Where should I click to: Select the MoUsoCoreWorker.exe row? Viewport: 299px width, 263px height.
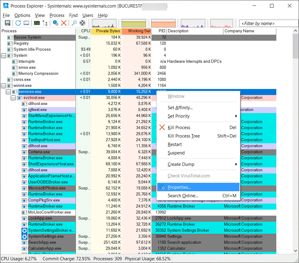[138, 212]
